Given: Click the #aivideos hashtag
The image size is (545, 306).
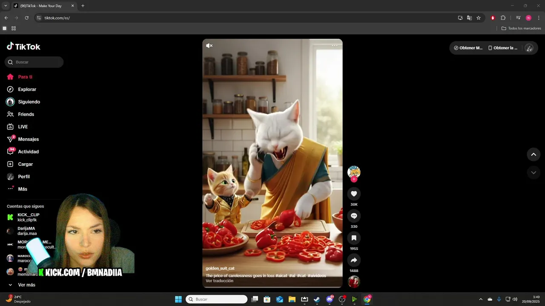Looking at the screenshot, I should (x=317, y=275).
